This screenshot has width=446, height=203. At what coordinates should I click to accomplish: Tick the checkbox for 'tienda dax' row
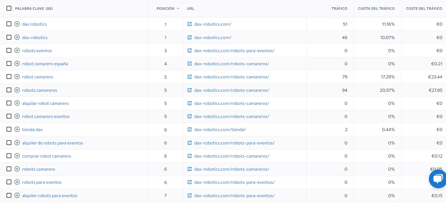tap(9, 129)
